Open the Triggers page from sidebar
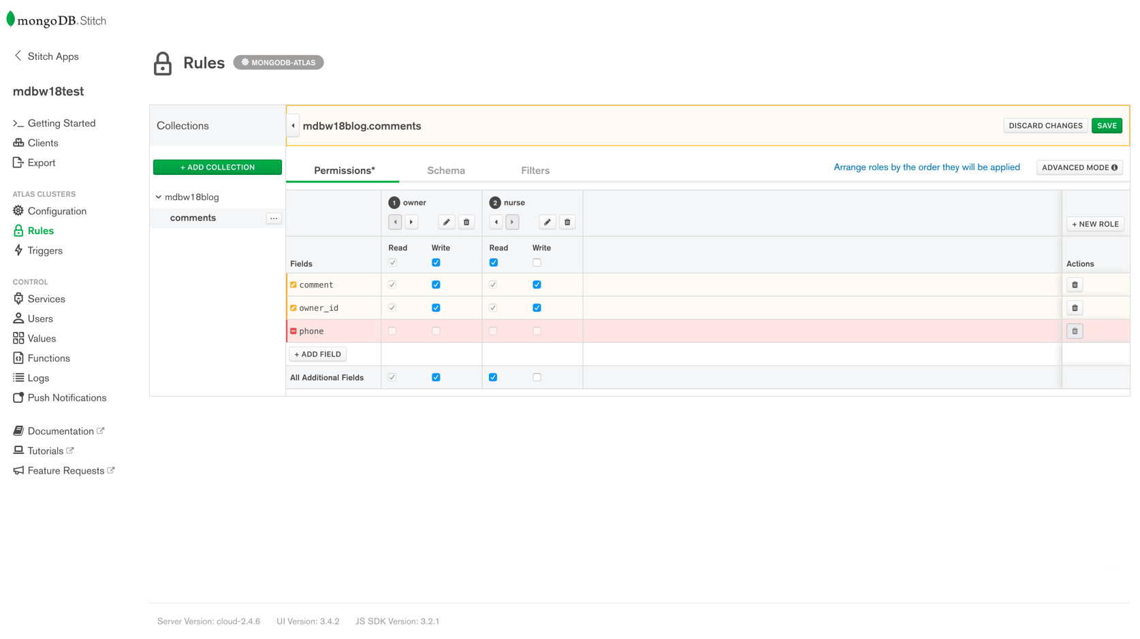This screenshot has height=639, width=1140. pyautogui.click(x=45, y=250)
